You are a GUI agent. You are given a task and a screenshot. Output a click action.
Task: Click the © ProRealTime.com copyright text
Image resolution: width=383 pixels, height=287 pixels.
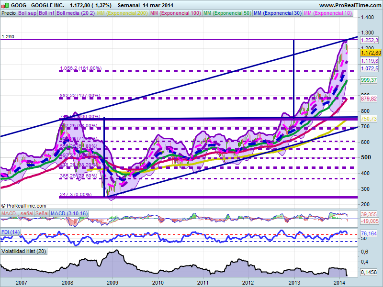coord(23,206)
